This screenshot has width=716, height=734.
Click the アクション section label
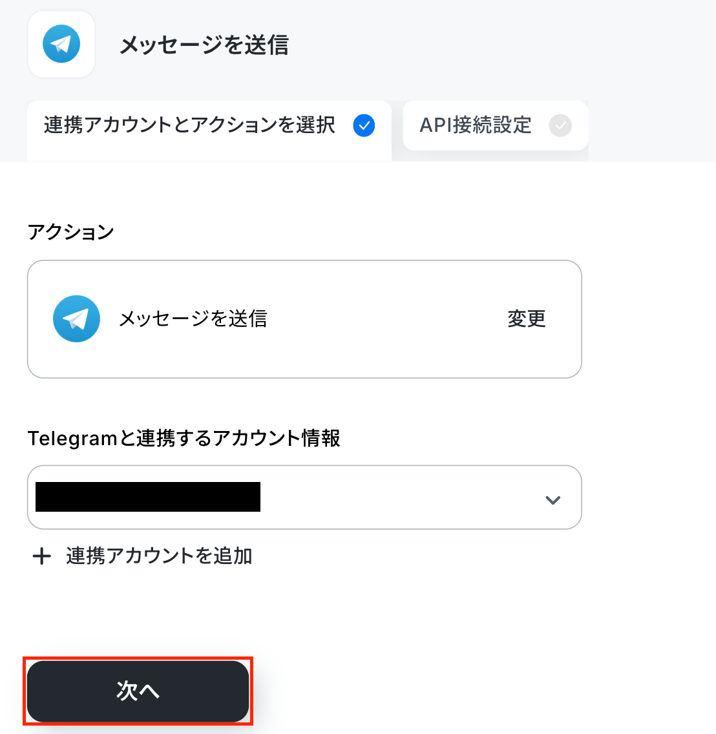pyautogui.click(x=70, y=232)
